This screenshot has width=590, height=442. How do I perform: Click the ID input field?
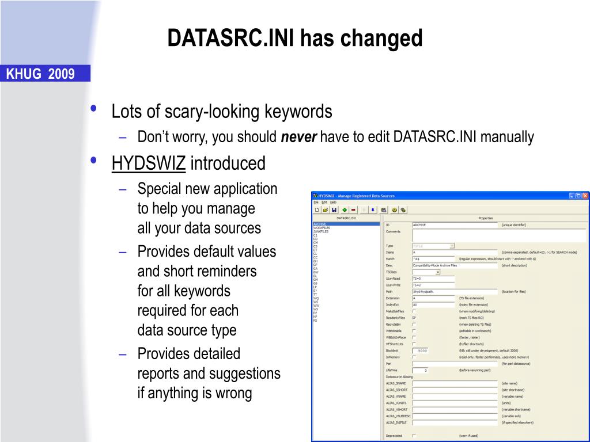(455, 225)
